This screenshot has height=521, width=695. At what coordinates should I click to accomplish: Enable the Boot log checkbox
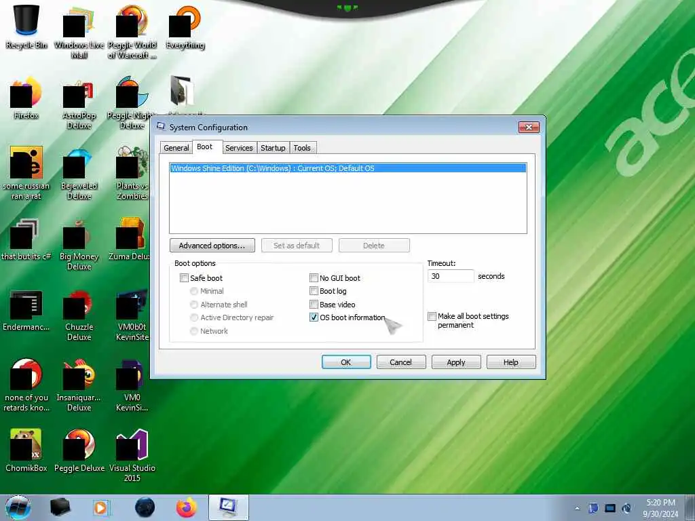click(x=314, y=291)
